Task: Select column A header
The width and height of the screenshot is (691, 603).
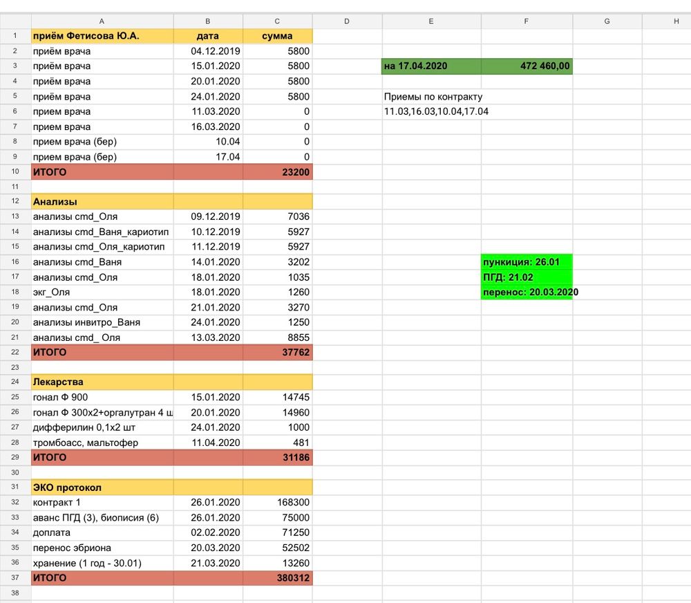Action: pyautogui.click(x=102, y=21)
